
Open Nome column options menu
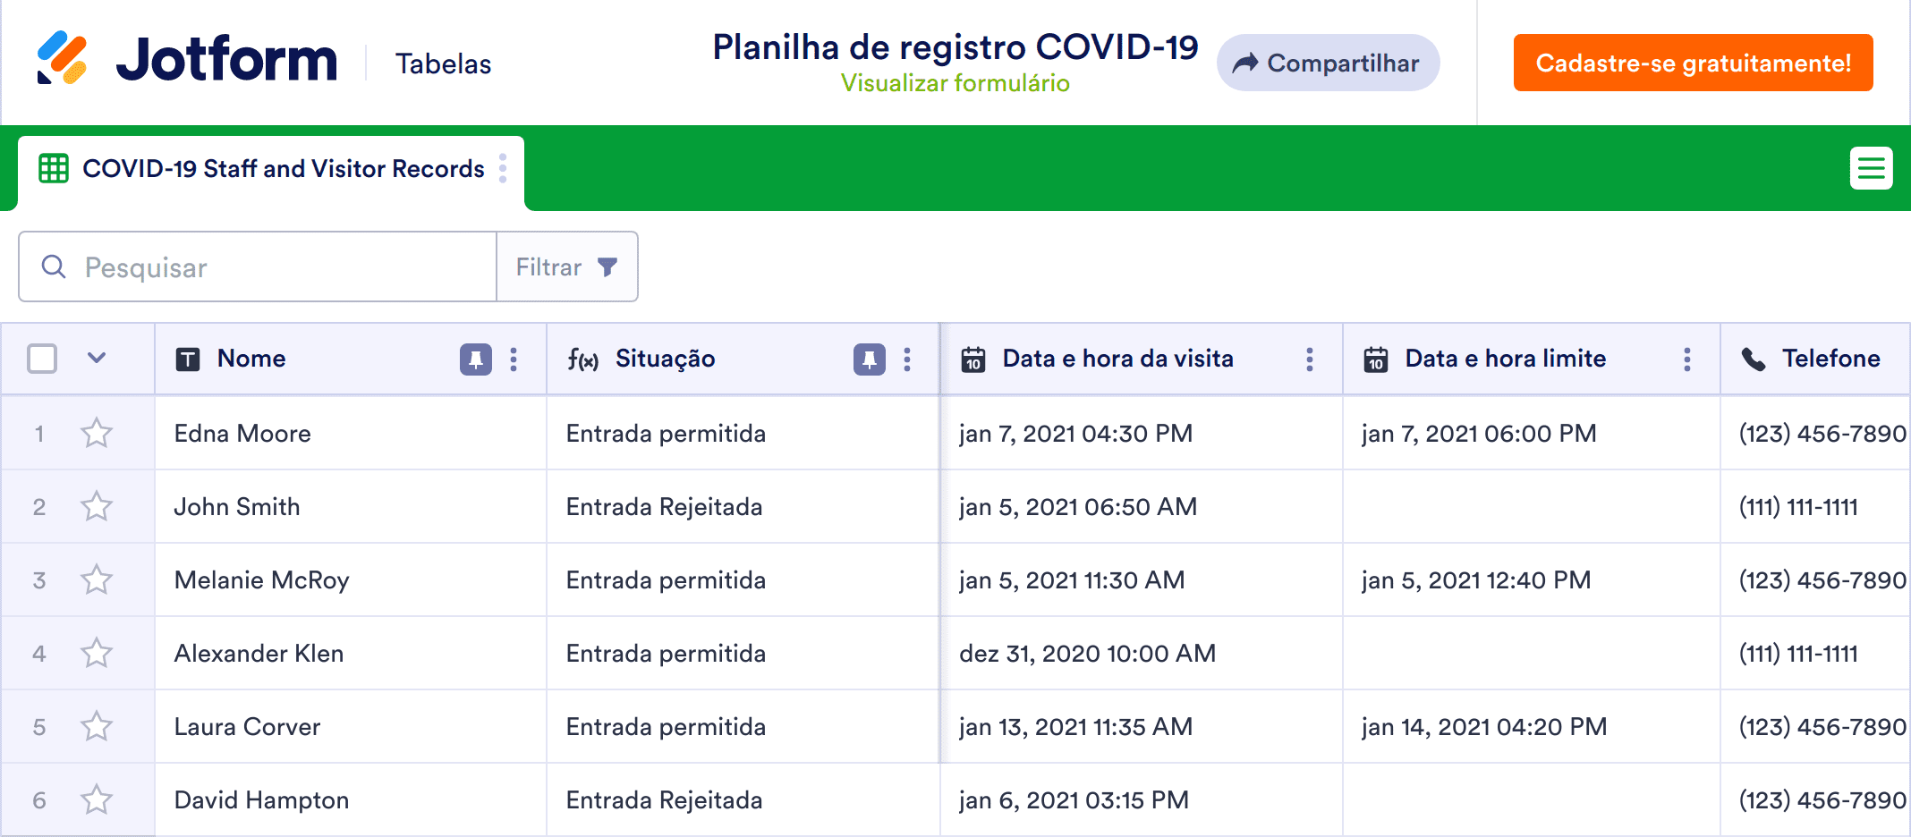pyautogui.click(x=514, y=359)
